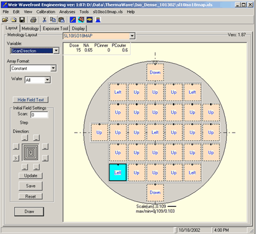Viewport: 256px width, 234px height.
Task: Click the blue and red flask toolbar icon
Action: tap(98, 19)
